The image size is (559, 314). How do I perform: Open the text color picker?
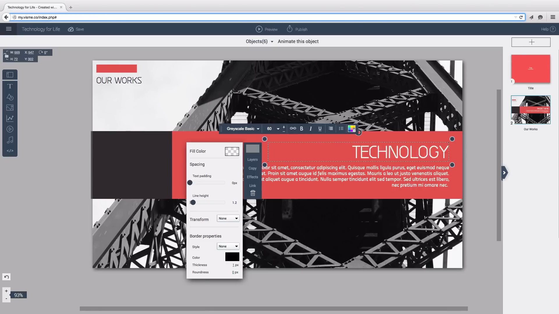(351, 129)
